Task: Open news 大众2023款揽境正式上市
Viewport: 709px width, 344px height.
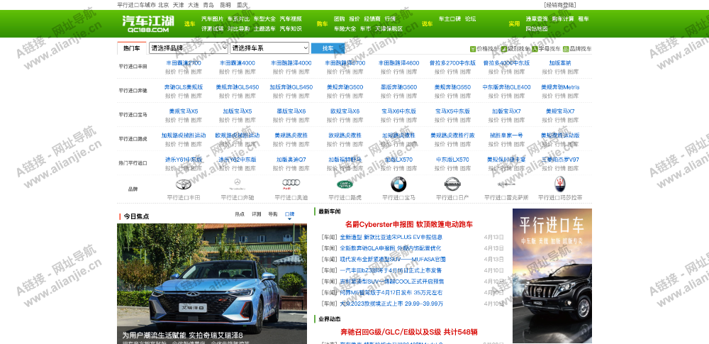Action: pyautogui.click(x=391, y=304)
